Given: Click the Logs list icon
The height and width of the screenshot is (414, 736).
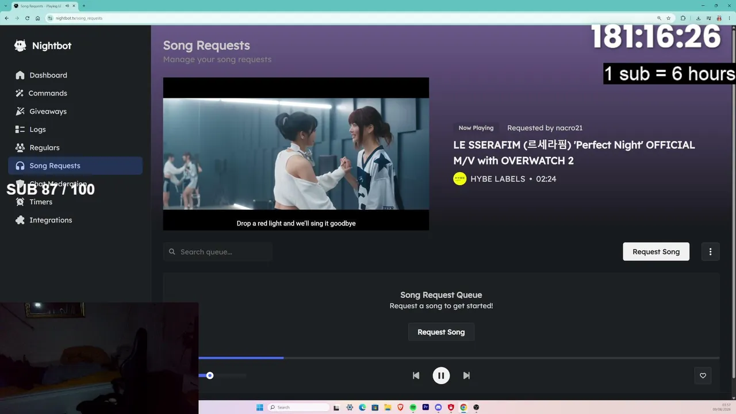Looking at the screenshot, I should coord(20,129).
